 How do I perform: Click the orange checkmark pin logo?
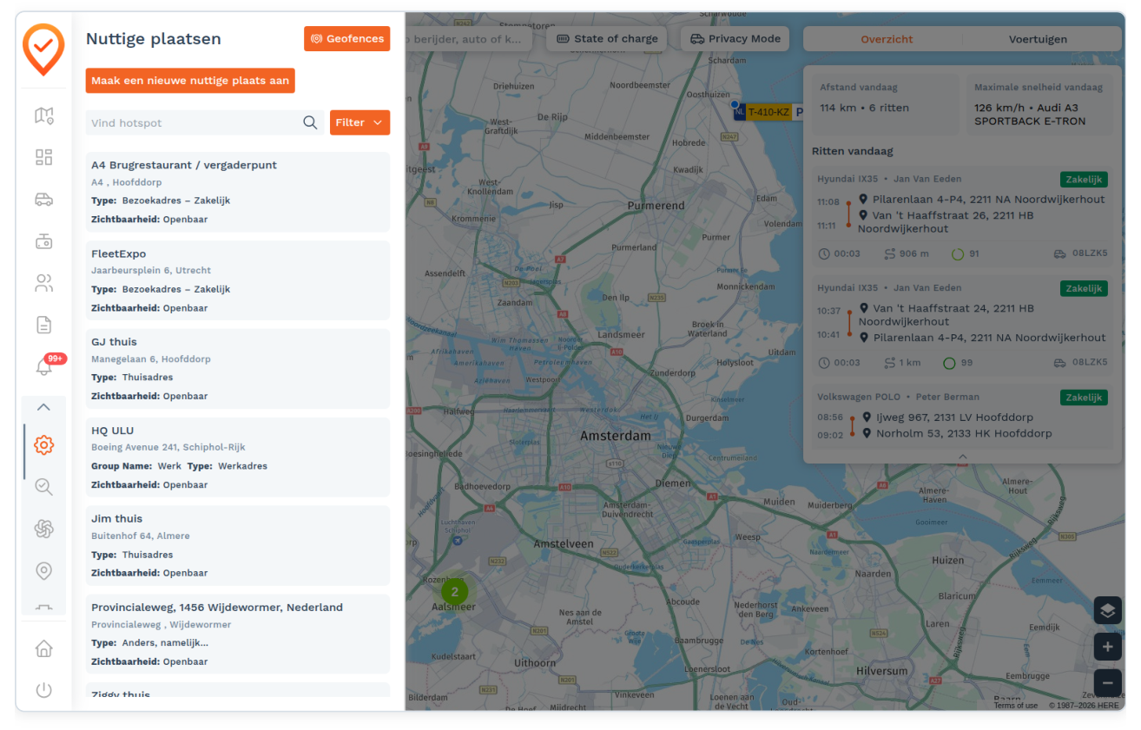43,49
